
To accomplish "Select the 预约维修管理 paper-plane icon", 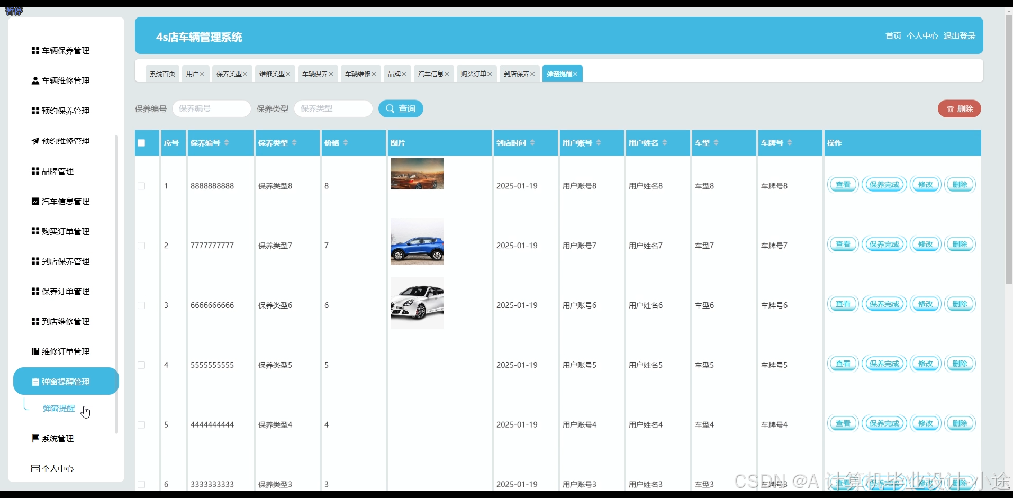I will point(34,141).
